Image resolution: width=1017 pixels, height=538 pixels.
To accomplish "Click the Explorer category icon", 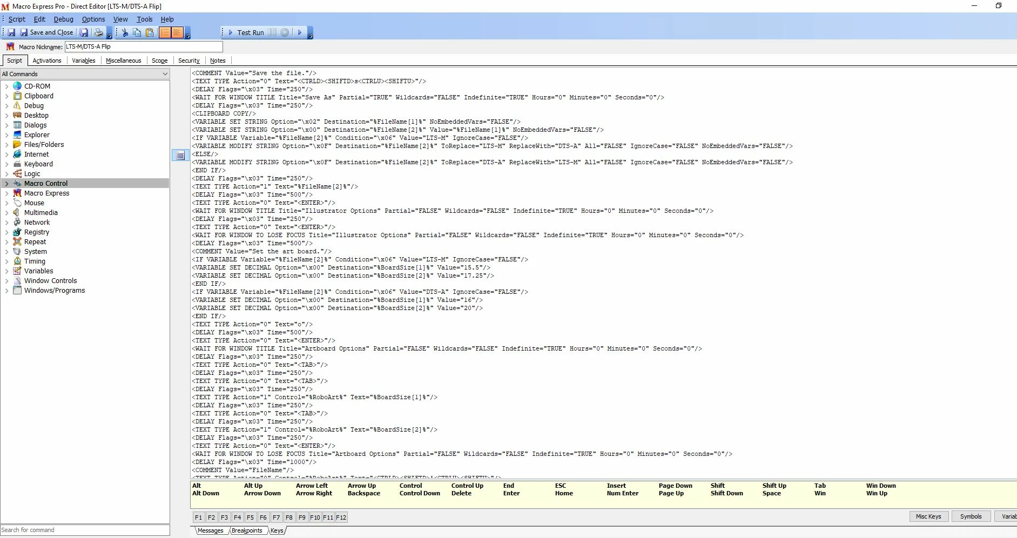I will coord(17,134).
